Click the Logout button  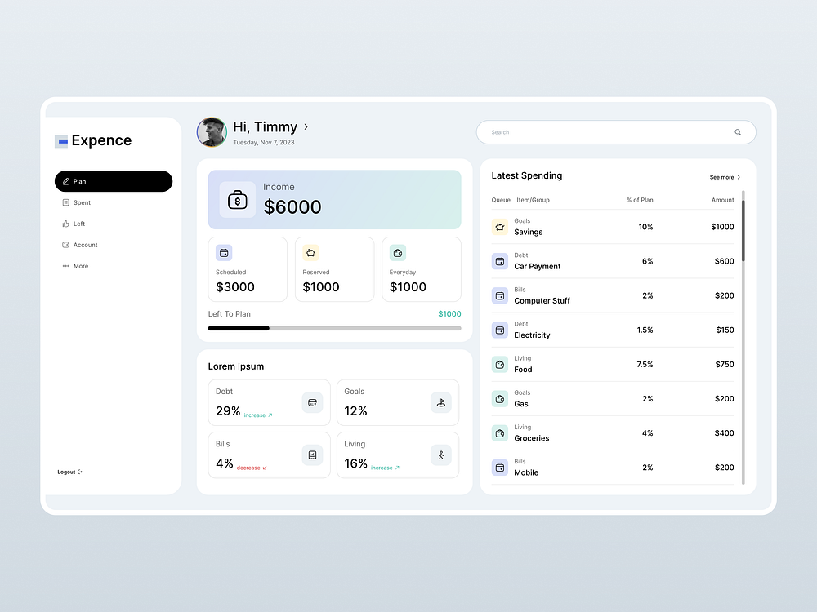tap(69, 472)
